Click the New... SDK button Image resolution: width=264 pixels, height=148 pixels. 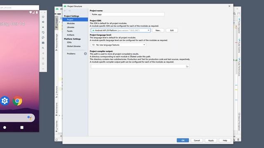[x=158, y=30]
